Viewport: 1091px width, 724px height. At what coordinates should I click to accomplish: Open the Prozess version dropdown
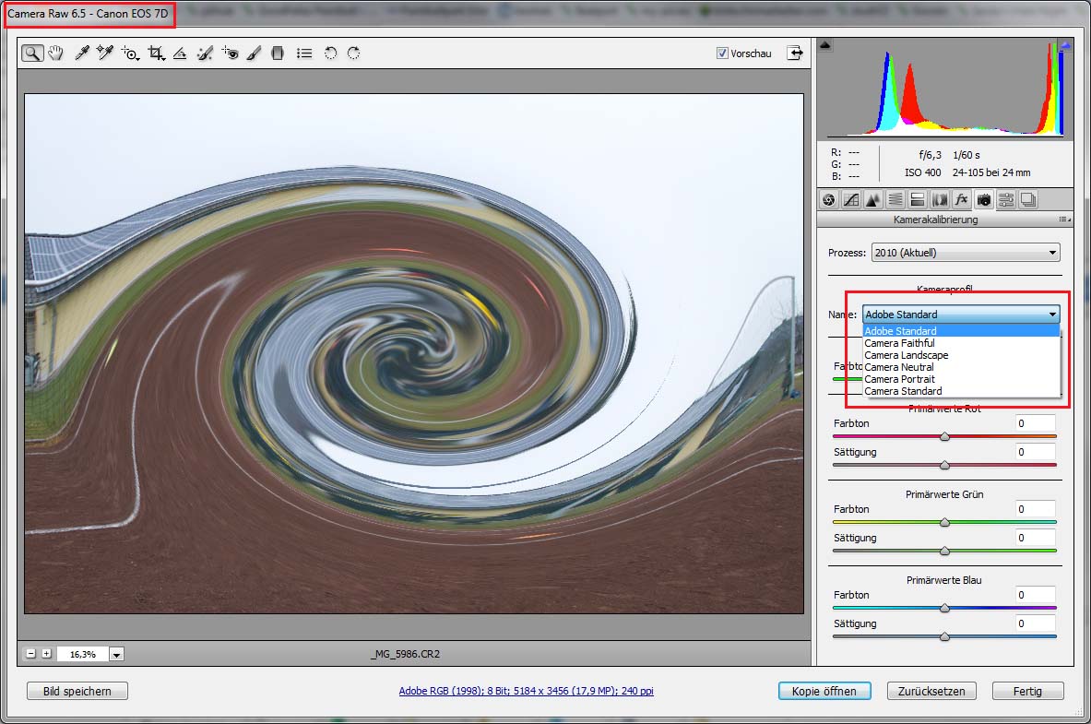963,253
